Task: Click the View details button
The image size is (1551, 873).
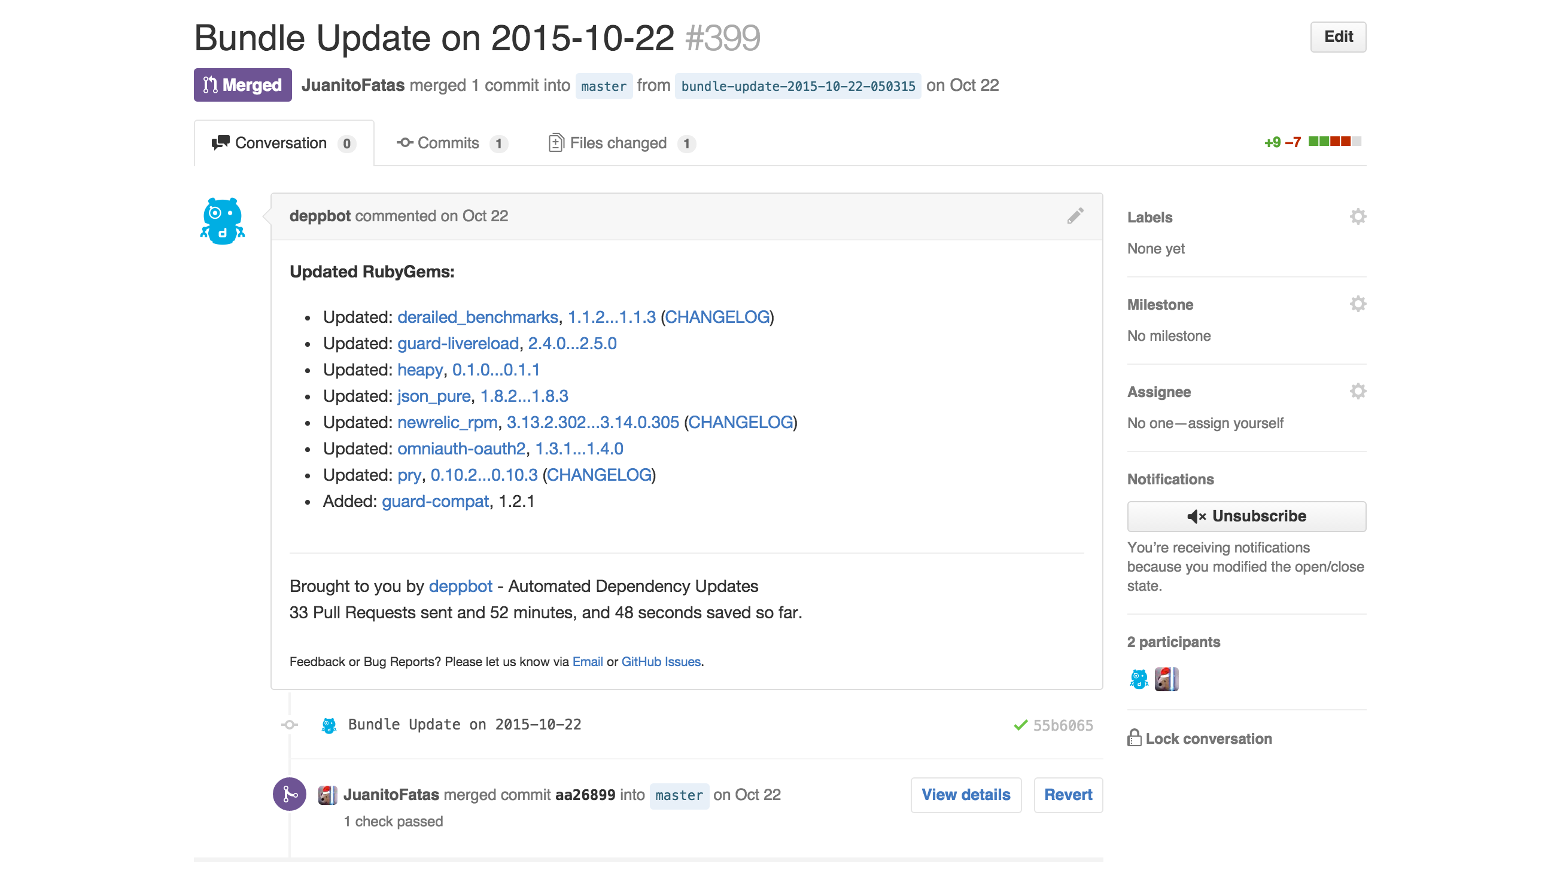Action: click(x=966, y=795)
